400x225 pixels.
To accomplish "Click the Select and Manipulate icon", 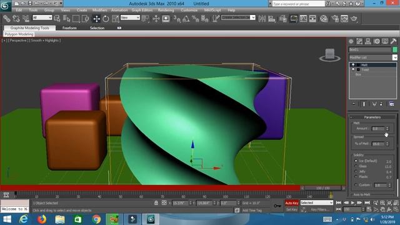I will 156,19.
